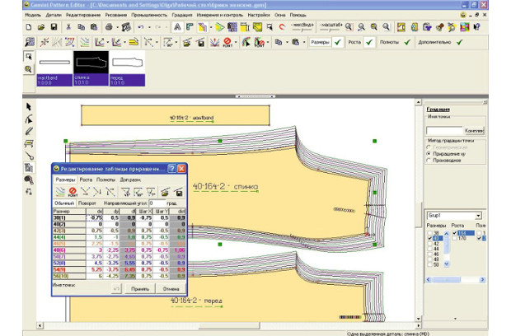The height and width of the screenshot is (336, 511).
Task: Check the size 42 checkbox
Action: coord(431,243)
